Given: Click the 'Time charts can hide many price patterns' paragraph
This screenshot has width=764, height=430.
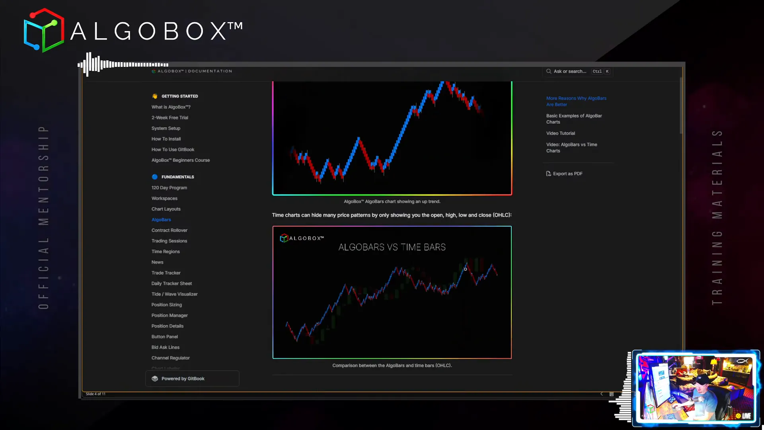Looking at the screenshot, I should (392, 215).
